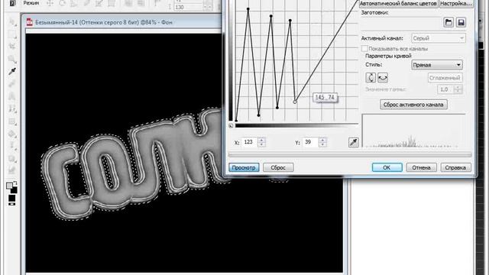Click the foreground color swatch in the toolbox

click(10, 186)
